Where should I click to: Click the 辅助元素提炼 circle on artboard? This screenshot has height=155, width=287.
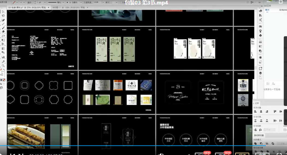tap(221, 140)
